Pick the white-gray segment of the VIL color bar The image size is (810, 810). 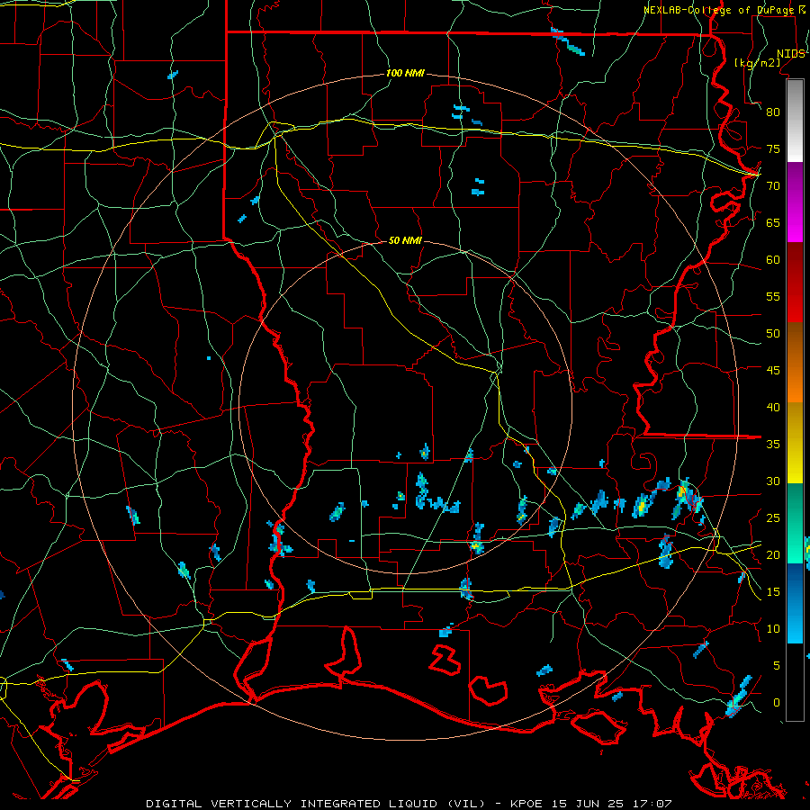[795, 121]
